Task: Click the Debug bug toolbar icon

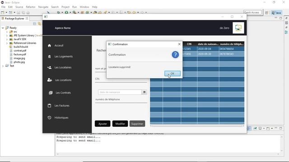Action: 58,13
